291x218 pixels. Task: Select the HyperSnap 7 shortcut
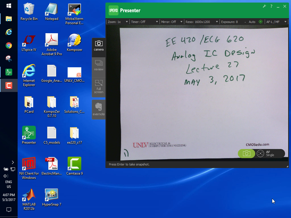tap(52, 197)
